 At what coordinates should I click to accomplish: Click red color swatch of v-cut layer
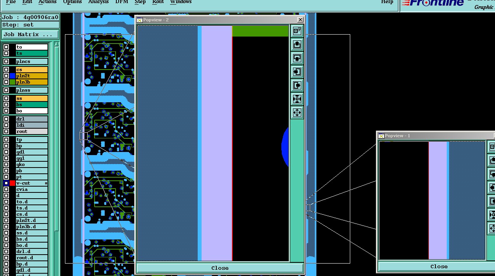[12, 183]
